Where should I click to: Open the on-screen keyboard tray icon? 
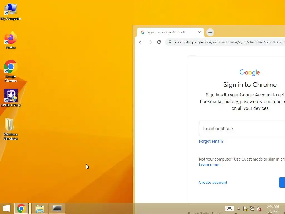pyautogui.click(x=229, y=208)
